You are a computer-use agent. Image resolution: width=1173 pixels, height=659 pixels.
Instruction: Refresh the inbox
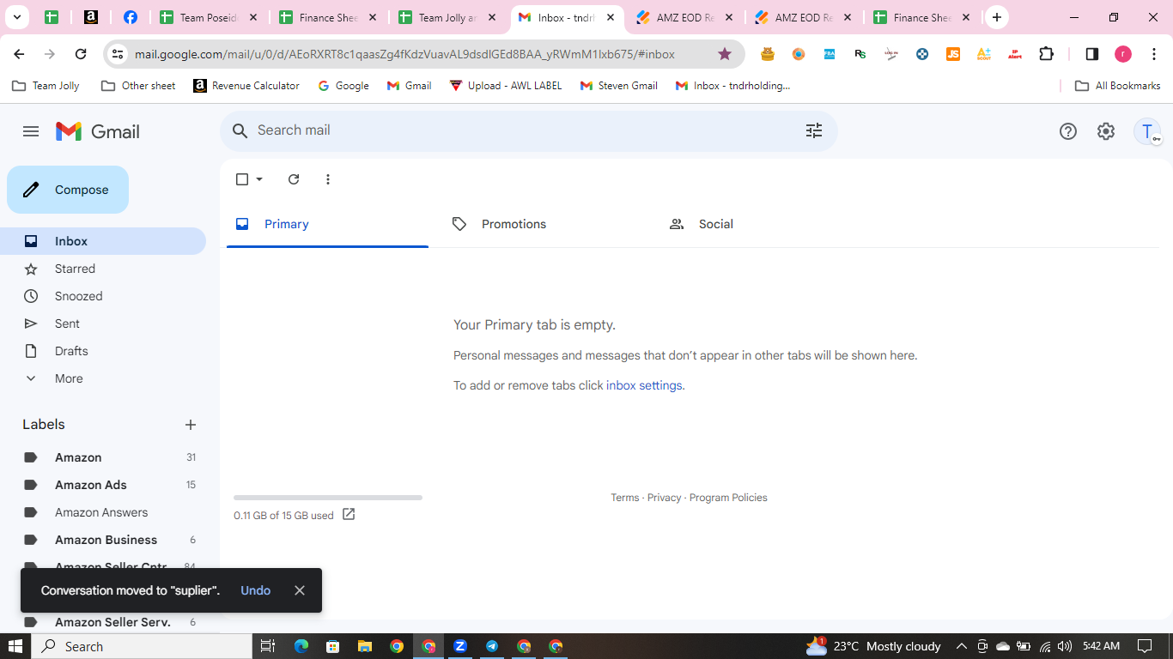(294, 179)
